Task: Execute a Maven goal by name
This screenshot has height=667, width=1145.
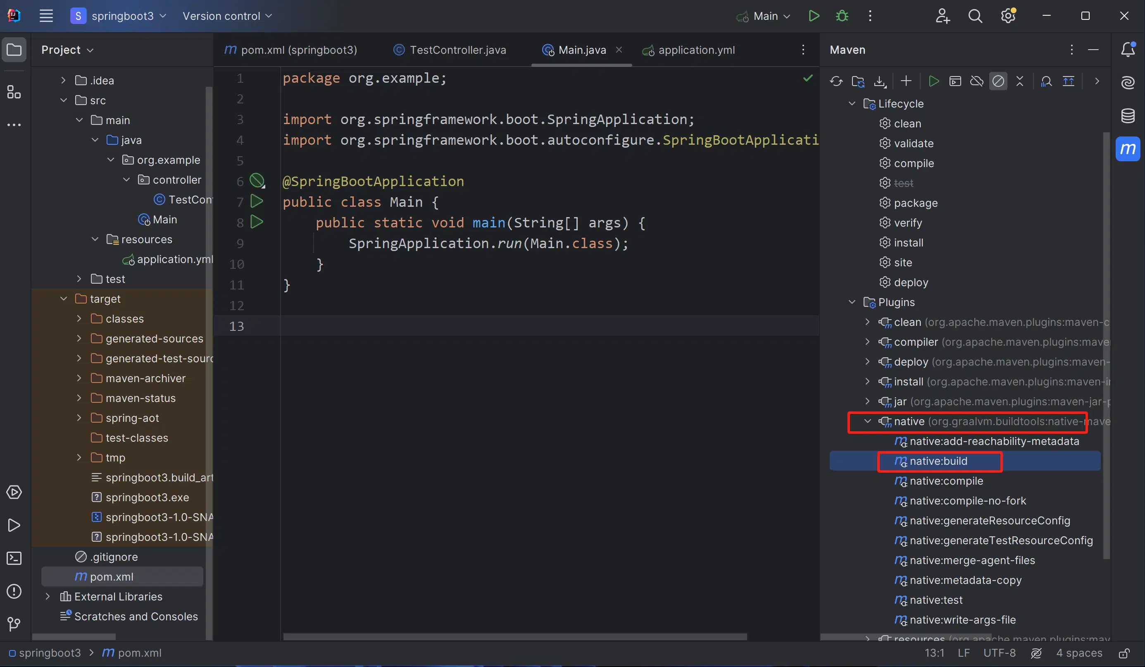Action: coord(955,81)
